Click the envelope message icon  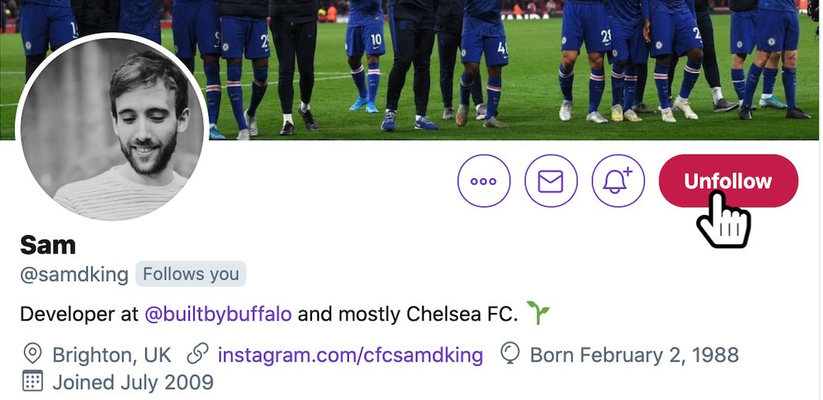(550, 181)
